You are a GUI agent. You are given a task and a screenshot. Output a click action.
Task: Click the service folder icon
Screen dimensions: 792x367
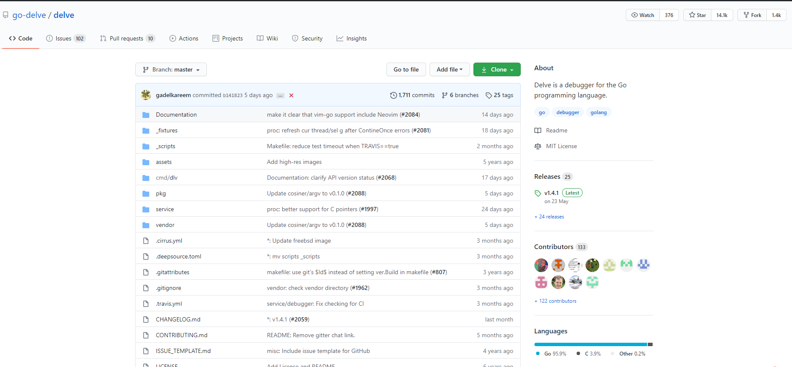tap(146, 209)
